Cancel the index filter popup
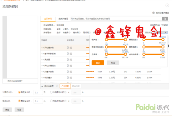 pos(113,63)
